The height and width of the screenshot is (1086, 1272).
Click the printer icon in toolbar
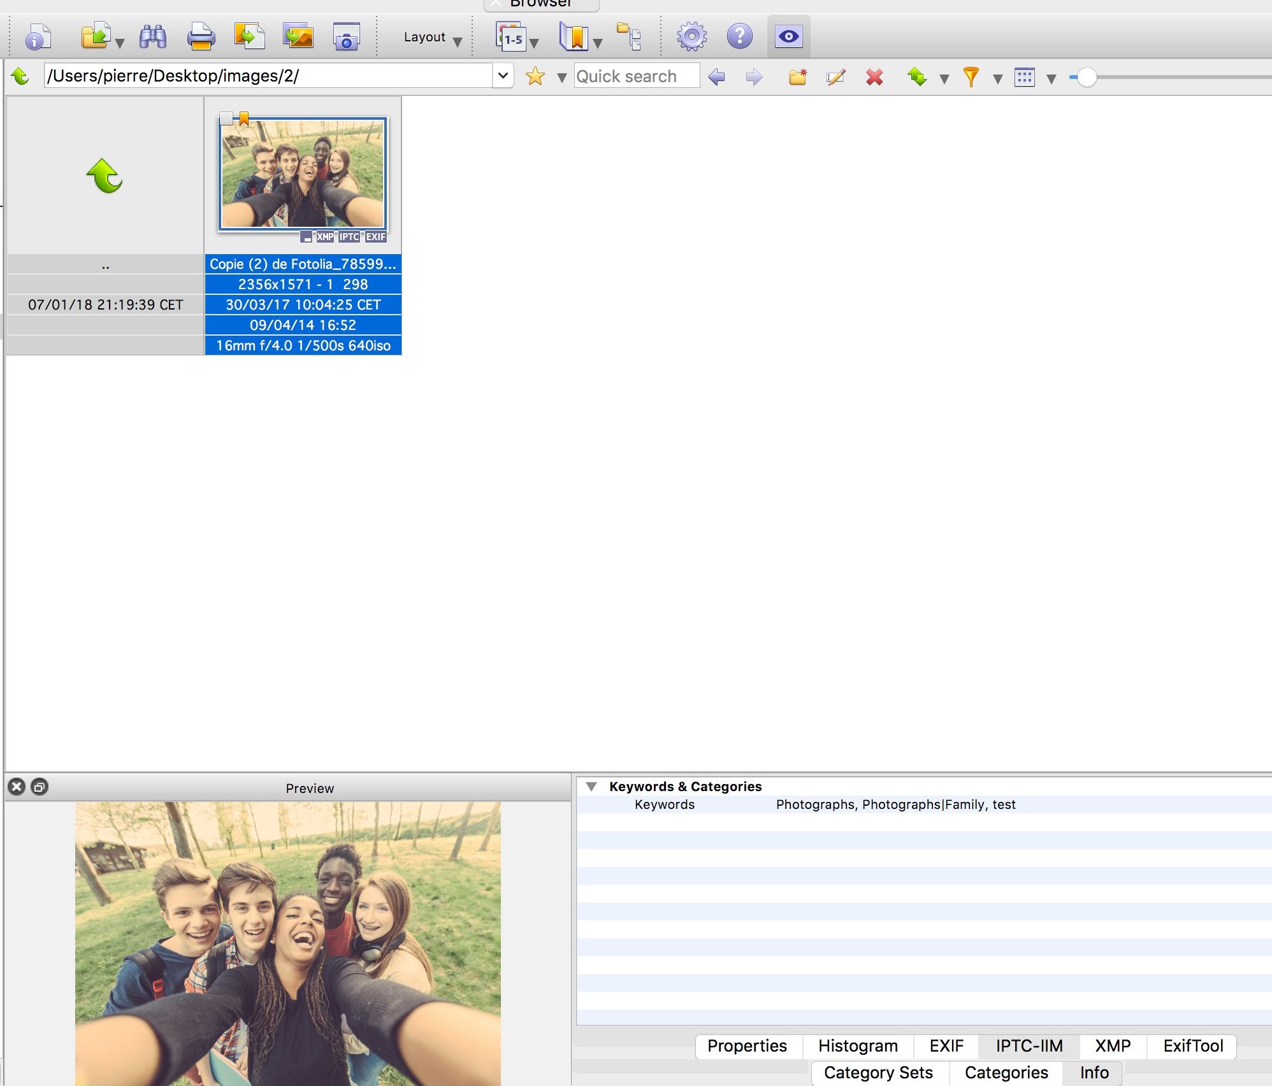coord(201,37)
